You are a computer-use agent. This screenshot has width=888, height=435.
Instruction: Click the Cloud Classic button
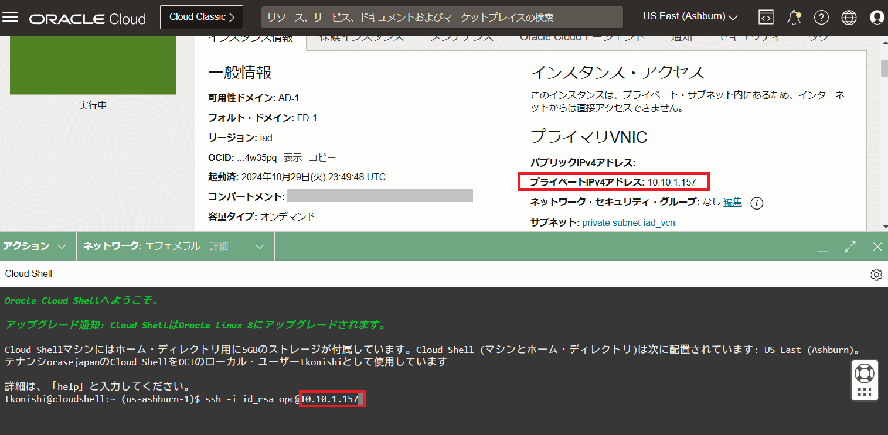coord(202,17)
